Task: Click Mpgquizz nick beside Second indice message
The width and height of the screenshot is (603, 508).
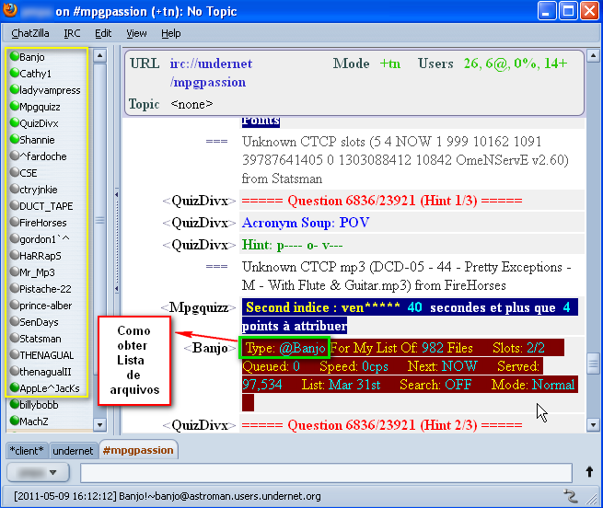Action: [199, 307]
